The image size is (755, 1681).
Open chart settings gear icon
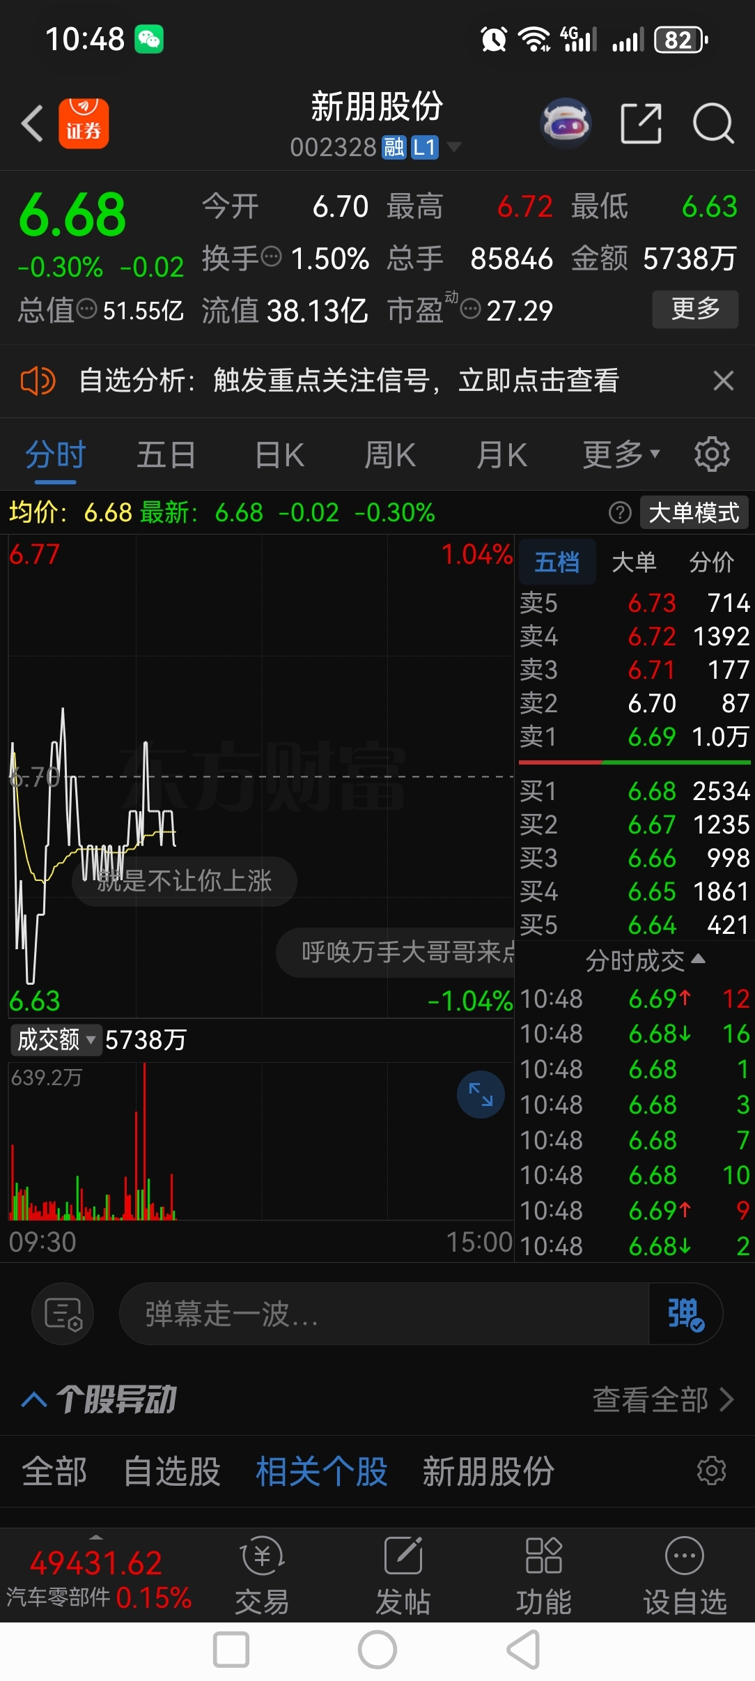pyautogui.click(x=712, y=454)
